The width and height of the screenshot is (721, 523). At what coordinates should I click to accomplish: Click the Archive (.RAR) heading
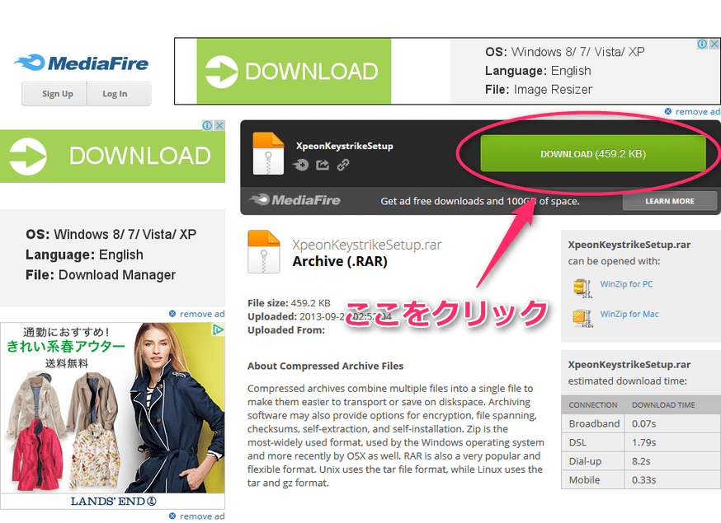point(340,261)
